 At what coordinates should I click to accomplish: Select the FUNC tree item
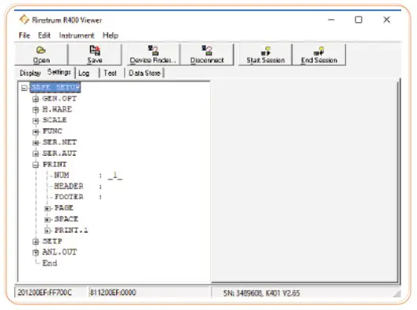pos(52,131)
